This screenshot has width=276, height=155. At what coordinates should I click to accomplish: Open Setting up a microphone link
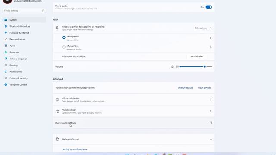click(x=75, y=149)
